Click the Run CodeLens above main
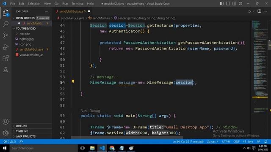271x152 pixels. (83, 111)
